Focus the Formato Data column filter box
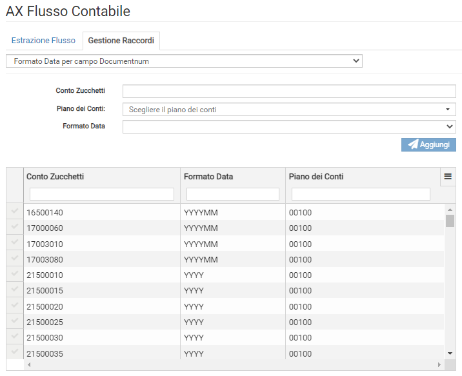 pos(233,194)
